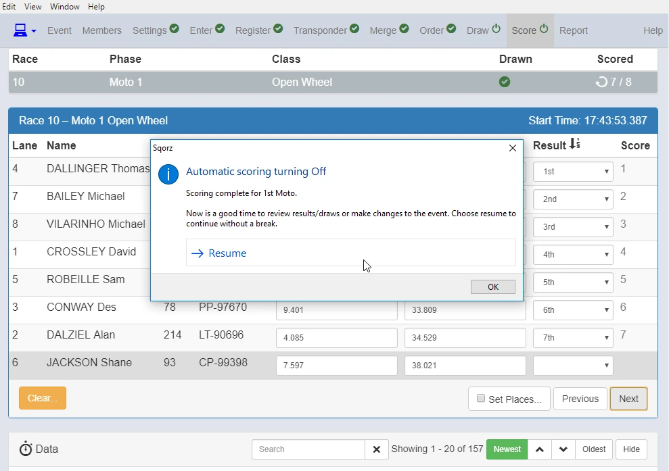Switch to the Report tab
Viewport: 669px width, 471px height.
pos(573,30)
